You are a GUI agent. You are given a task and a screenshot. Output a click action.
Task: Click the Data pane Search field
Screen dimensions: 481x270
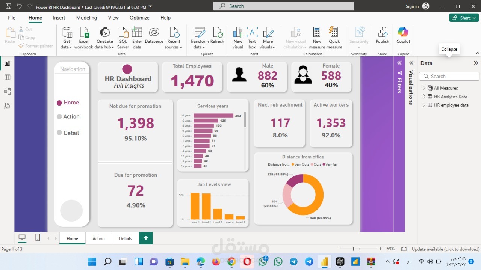pos(449,76)
